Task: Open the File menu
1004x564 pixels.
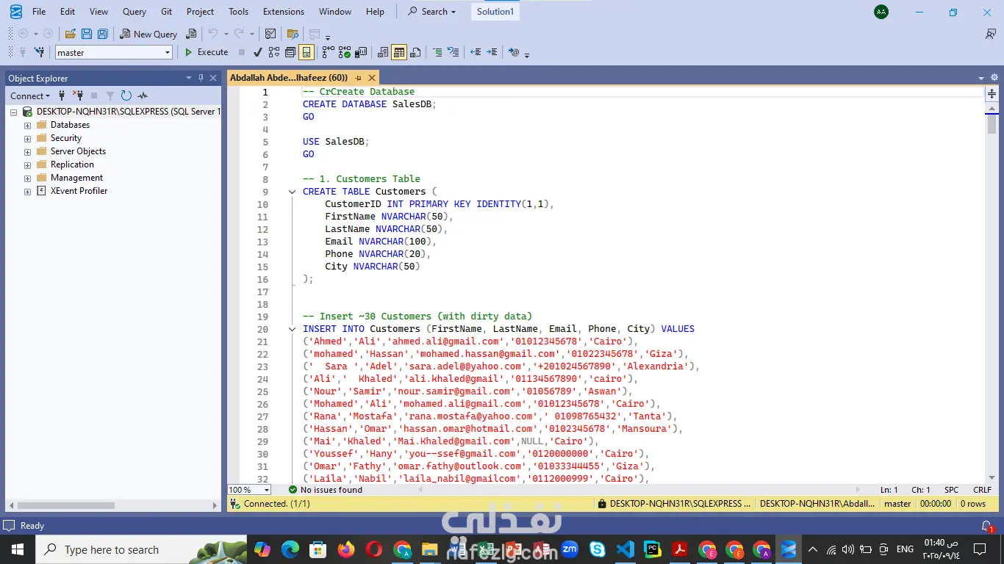Action: tap(39, 12)
